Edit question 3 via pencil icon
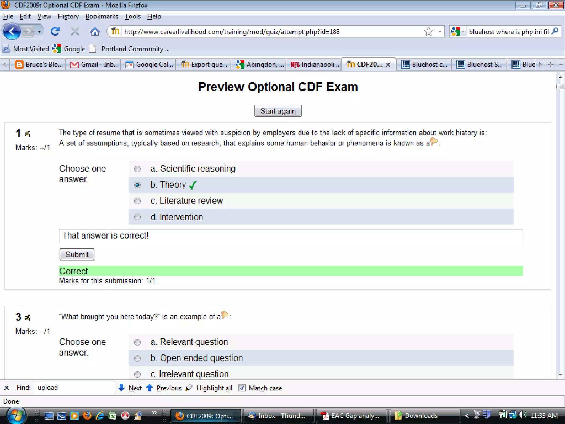This screenshot has height=424, width=565. pyautogui.click(x=27, y=318)
